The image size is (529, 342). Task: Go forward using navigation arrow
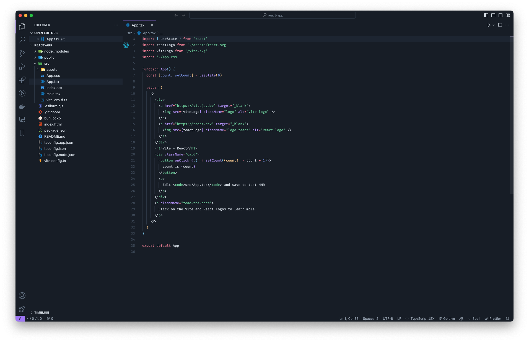click(x=183, y=15)
